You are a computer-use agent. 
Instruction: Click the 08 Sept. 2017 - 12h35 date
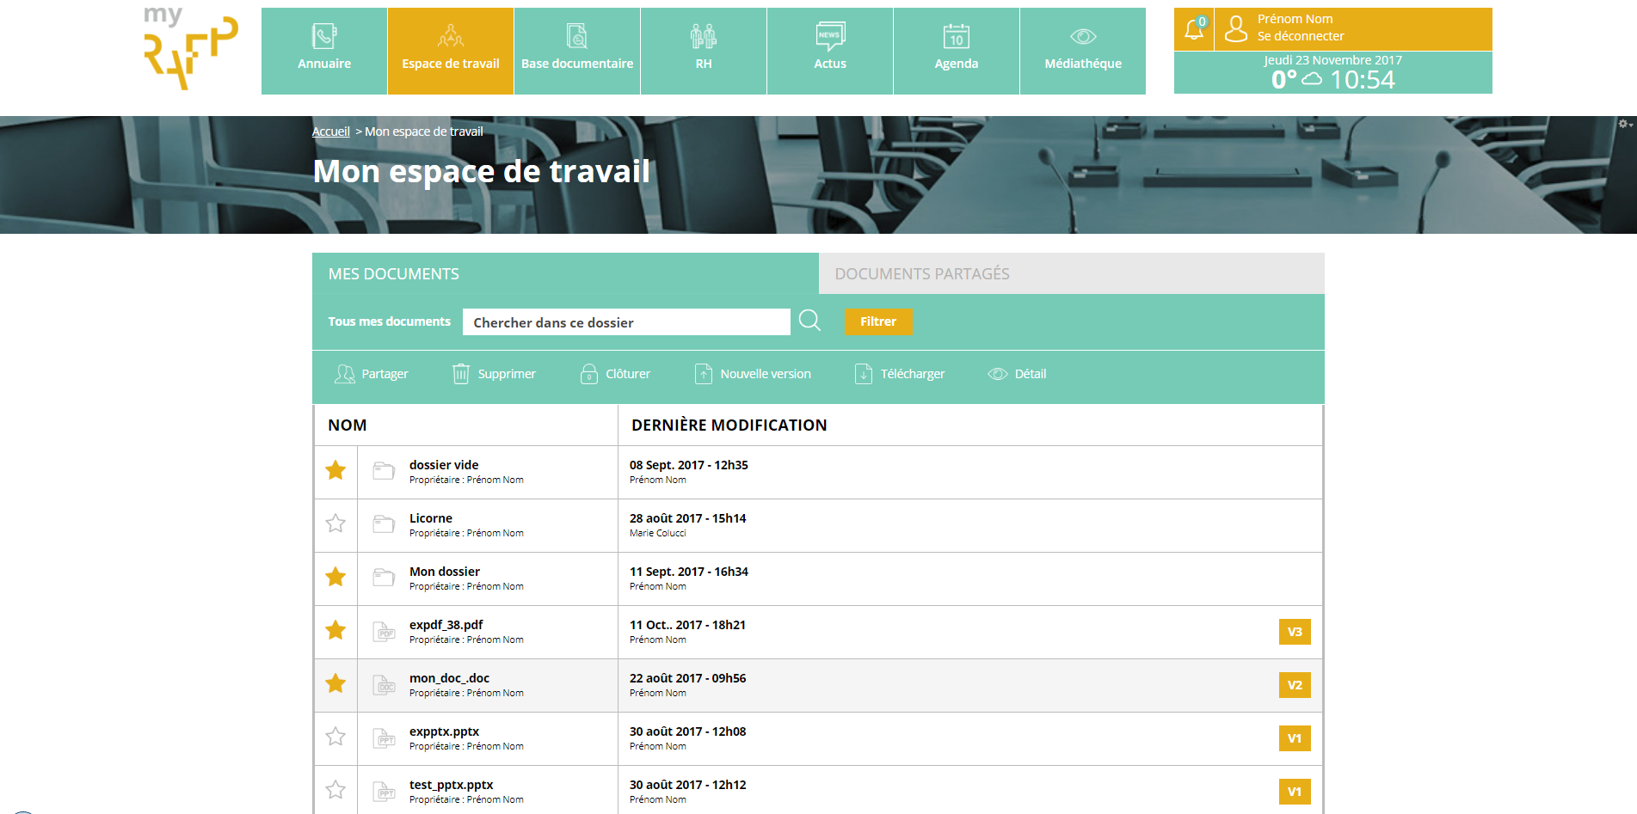click(x=689, y=465)
